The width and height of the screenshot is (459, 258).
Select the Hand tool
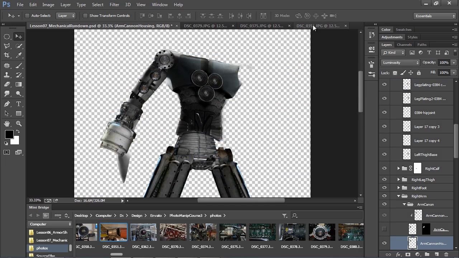click(7, 124)
